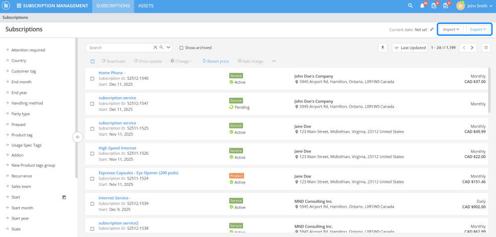Image resolution: width=496 pixels, height=237 pixels.
Task: Toggle Show archived checkbox
Action: coord(181,48)
